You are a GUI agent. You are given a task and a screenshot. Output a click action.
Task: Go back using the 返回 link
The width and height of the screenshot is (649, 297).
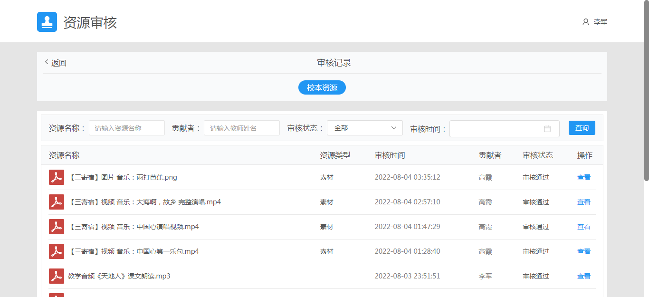[x=56, y=63]
